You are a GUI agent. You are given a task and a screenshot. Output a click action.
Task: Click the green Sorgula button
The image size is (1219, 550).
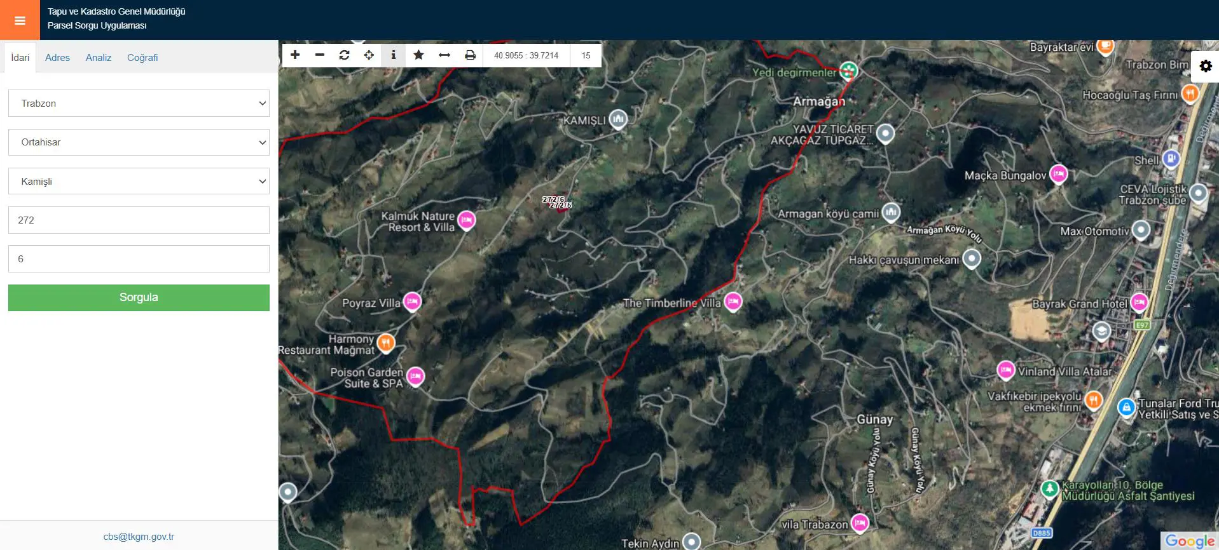tap(139, 297)
